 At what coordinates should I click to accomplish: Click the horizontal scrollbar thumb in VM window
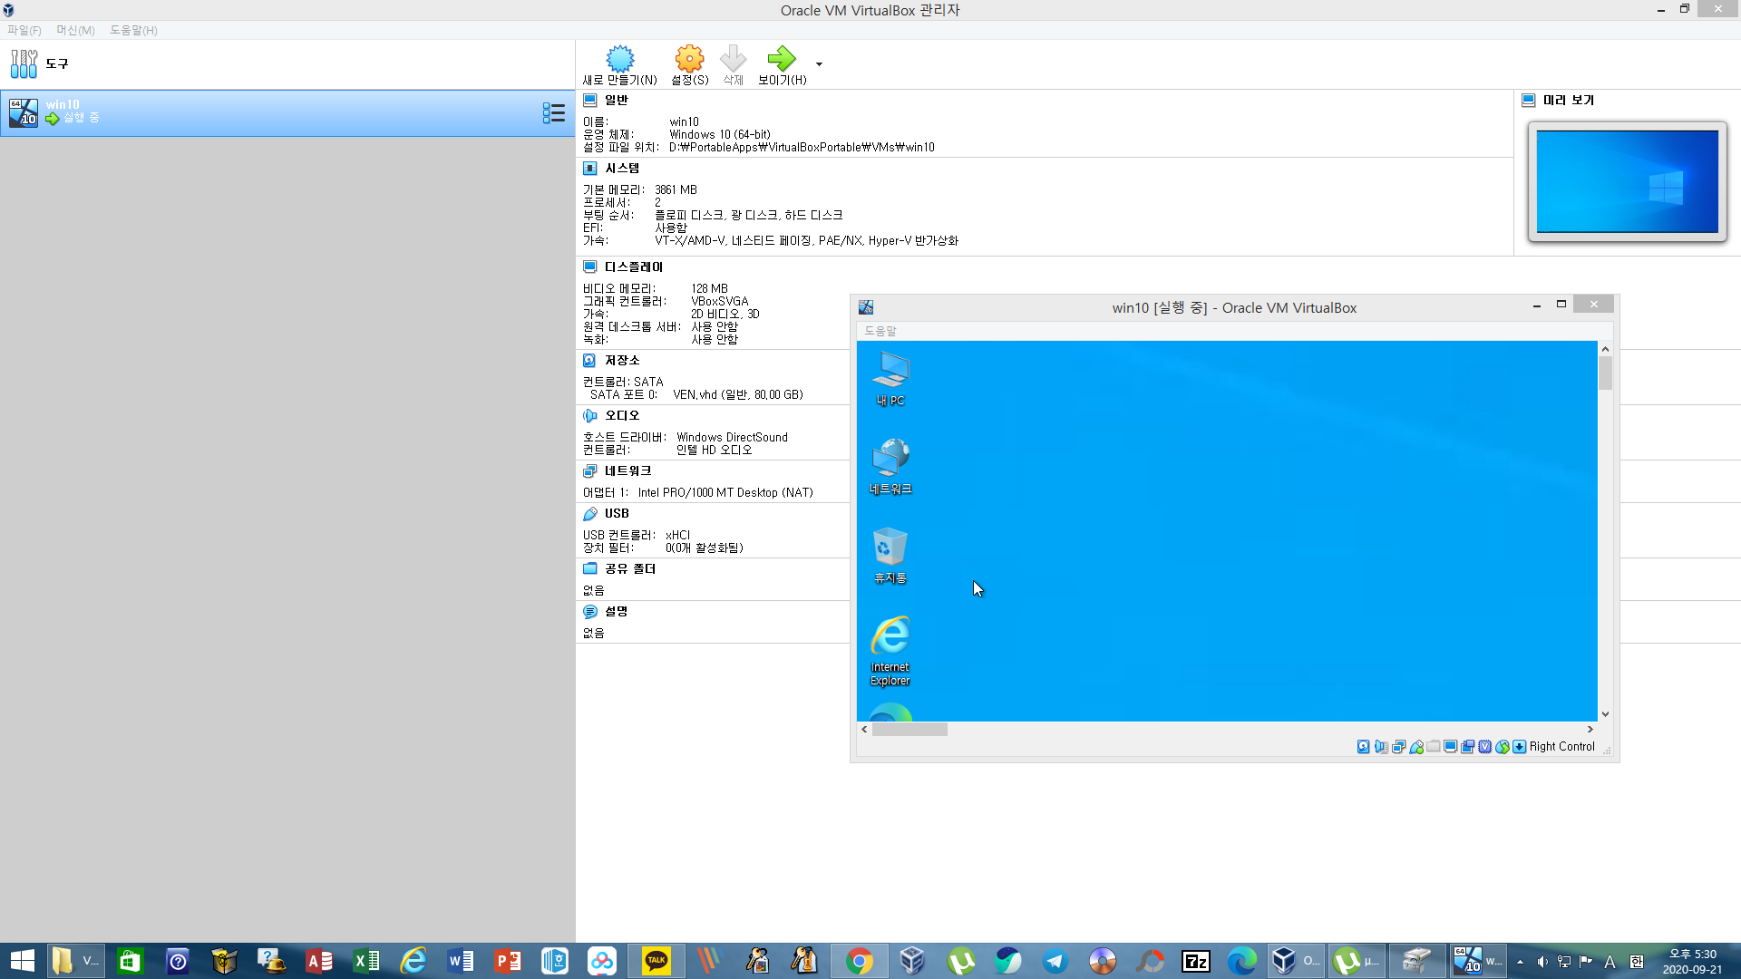[x=909, y=730]
